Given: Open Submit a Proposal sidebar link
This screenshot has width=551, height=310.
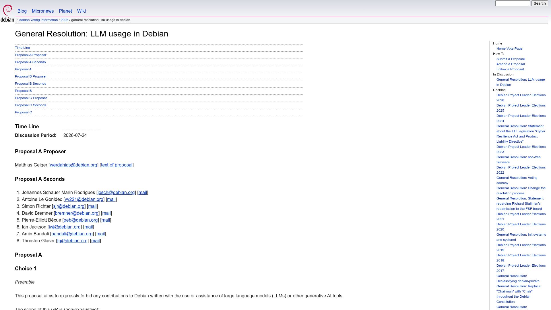Looking at the screenshot, I should (511, 59).
